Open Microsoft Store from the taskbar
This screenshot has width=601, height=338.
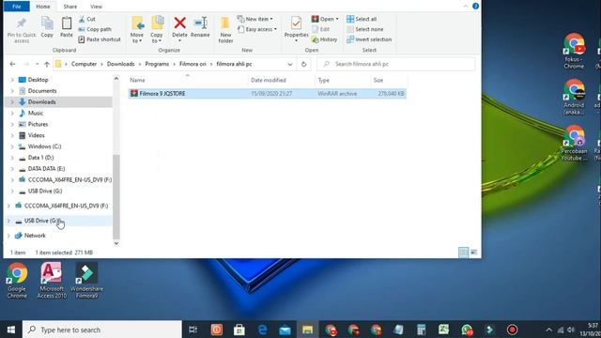click(x=239, y=330)
